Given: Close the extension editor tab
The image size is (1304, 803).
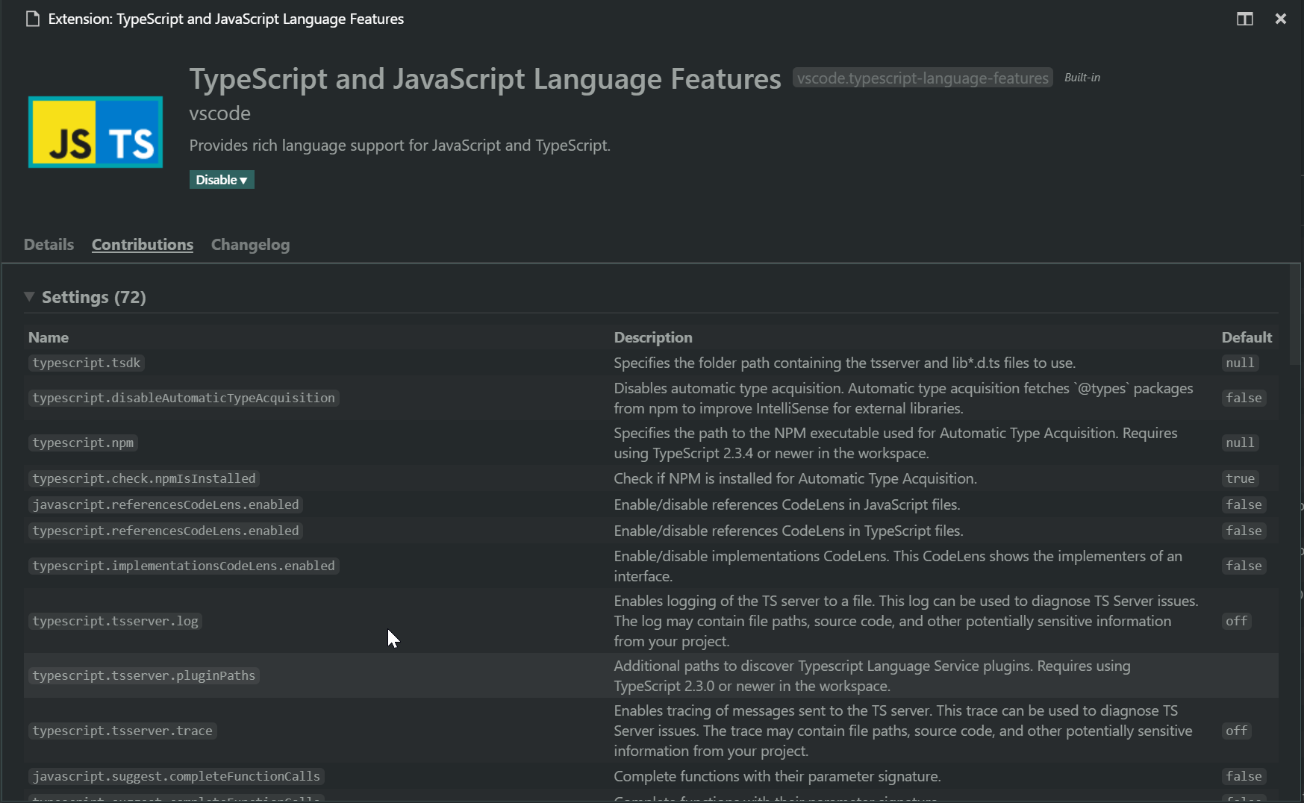Looking at the screenshot, I should [1282, 19].
